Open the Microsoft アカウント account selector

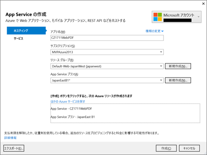pyautogui.click(x=177, y=17)
